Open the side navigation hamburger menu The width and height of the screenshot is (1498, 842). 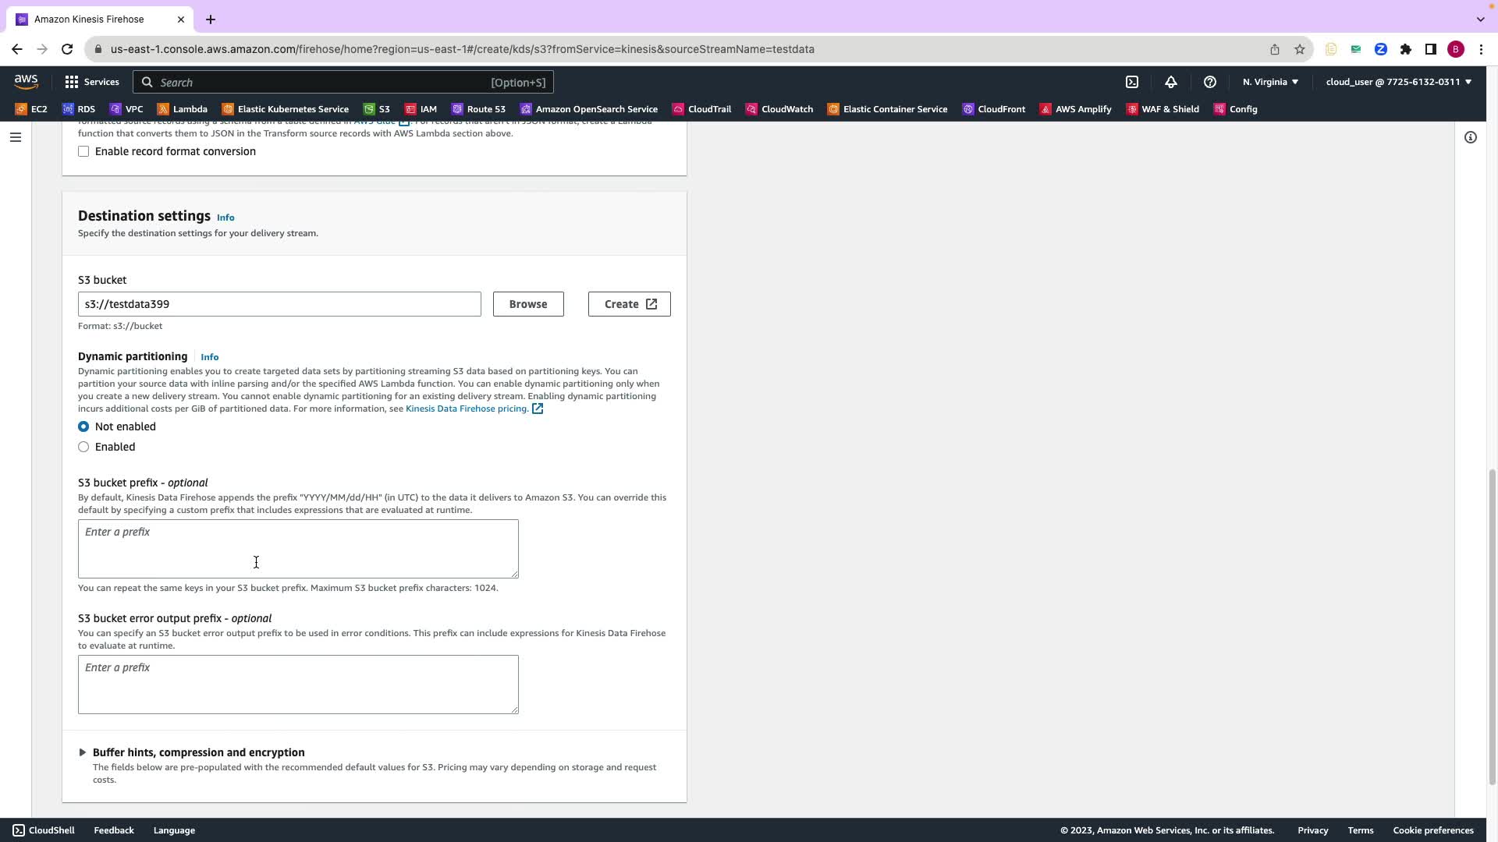click(16, 137)
